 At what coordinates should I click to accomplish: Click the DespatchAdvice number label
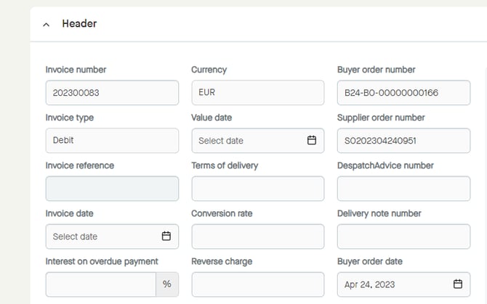pyautogui.click(x=385, y=165)
